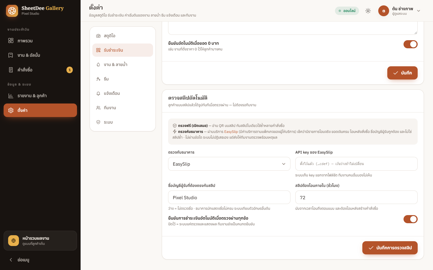Open รายงาน & ลูกค้า reports page
Viewport: 433px width, 270px height.
coord(40,96)
